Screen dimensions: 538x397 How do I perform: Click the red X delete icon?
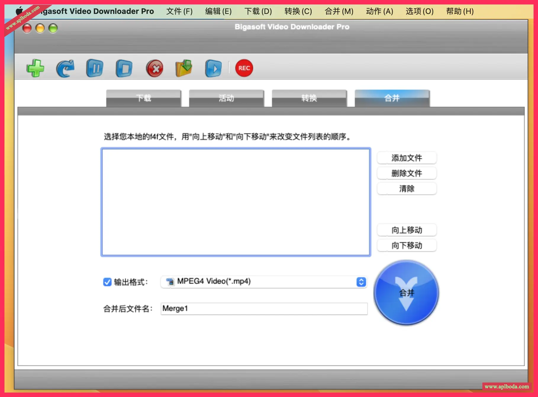tap(154, 68)
